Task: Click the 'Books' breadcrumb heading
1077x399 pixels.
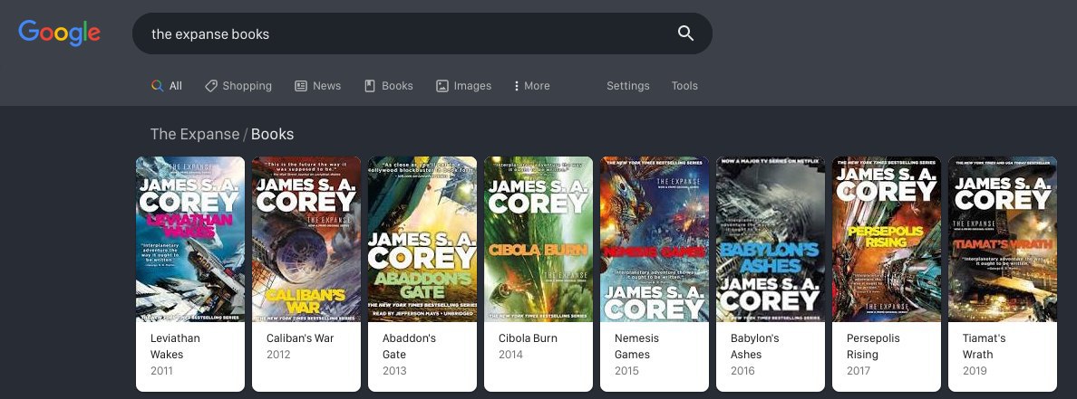Action: (x=272, y=134)
